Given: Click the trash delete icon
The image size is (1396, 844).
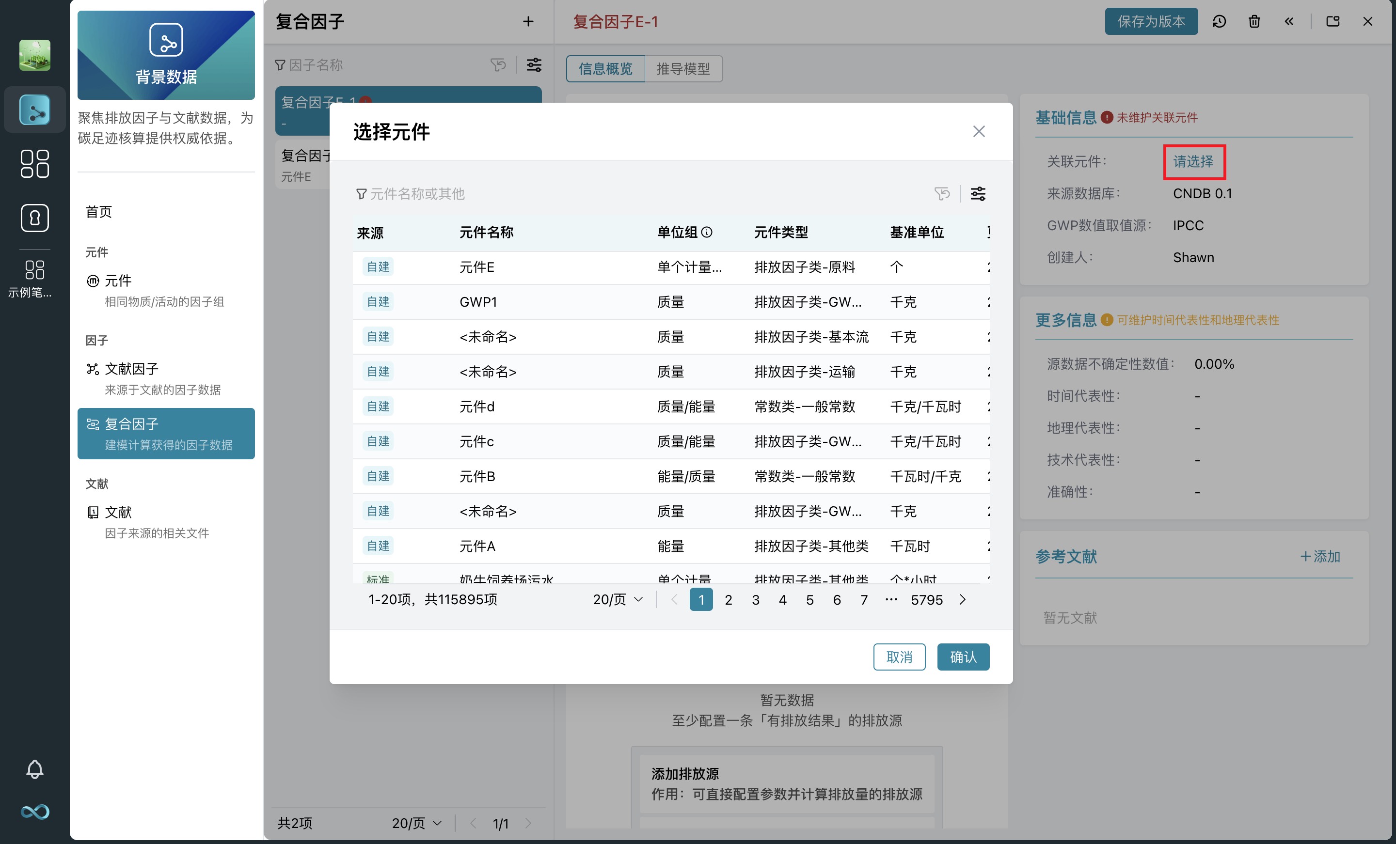Looking at the screenshot, I should click(1254, 21).
